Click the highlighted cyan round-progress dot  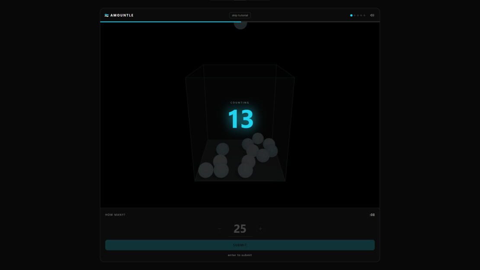coord(351,15)
